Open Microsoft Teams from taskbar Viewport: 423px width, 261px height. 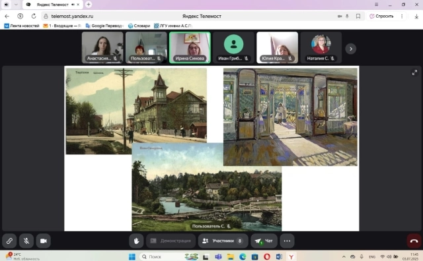(x=218, y=256)
